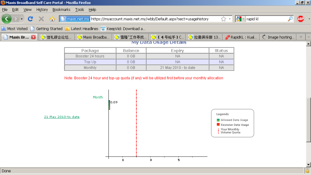Open the View menu
The width and height of the screenshot is (311, 175).
point(27,9)
